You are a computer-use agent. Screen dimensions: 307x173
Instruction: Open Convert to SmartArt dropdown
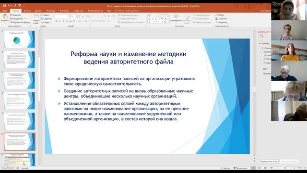[x=131, y=23]
